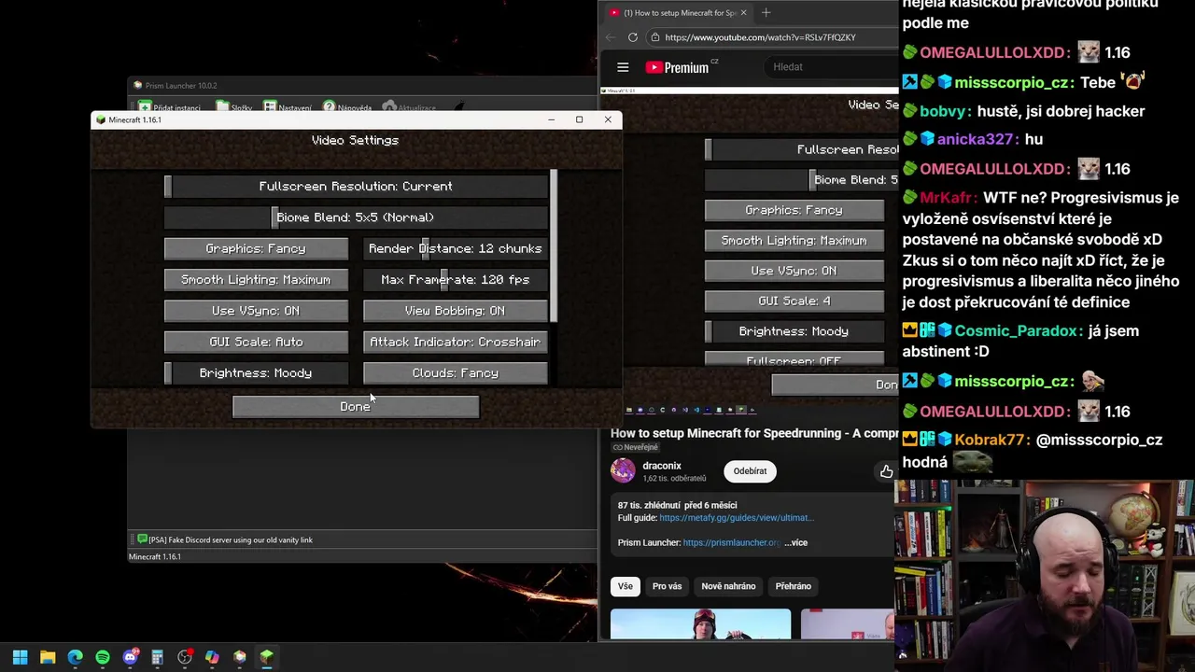Viewport: 1195px width, 672px height.
Task: Open PSA Fake Discord server news link
Action: tap(231, 540)
